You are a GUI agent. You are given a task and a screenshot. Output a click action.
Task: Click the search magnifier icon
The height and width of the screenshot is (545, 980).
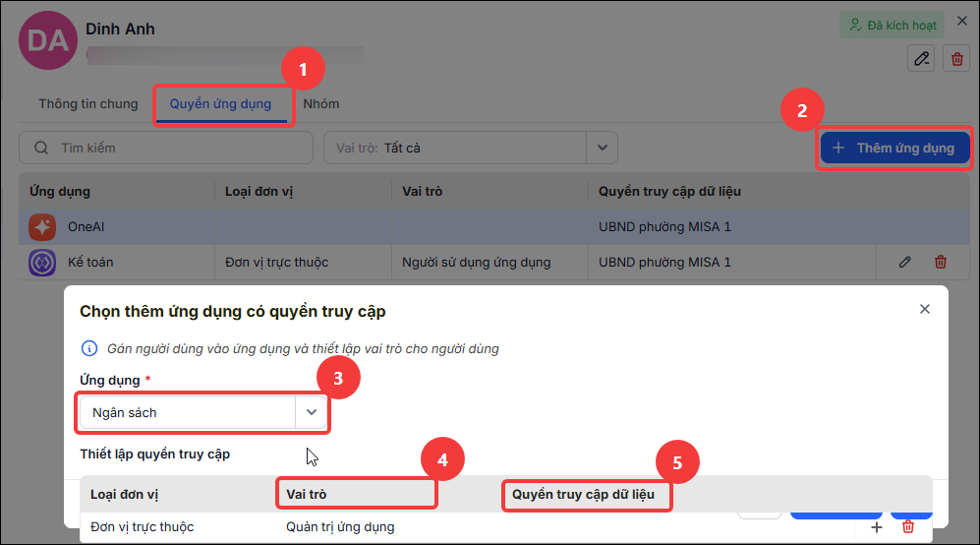[x=41, y=149]
